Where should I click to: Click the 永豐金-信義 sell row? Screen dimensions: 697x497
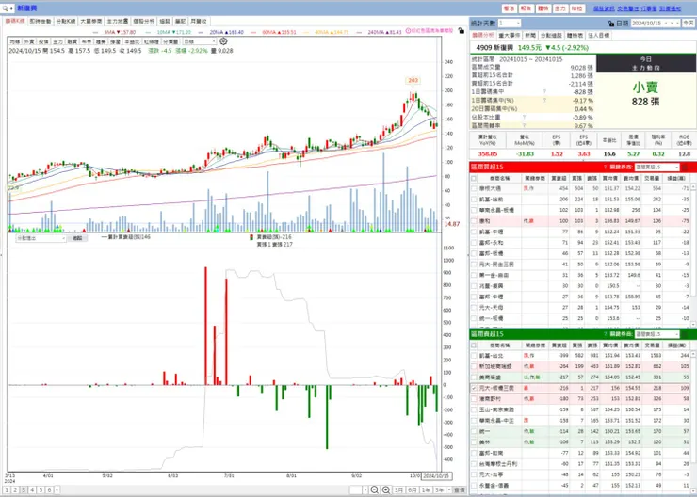click(580, 486)
